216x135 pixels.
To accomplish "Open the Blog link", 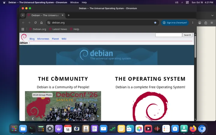I will (x=32, y=39).
